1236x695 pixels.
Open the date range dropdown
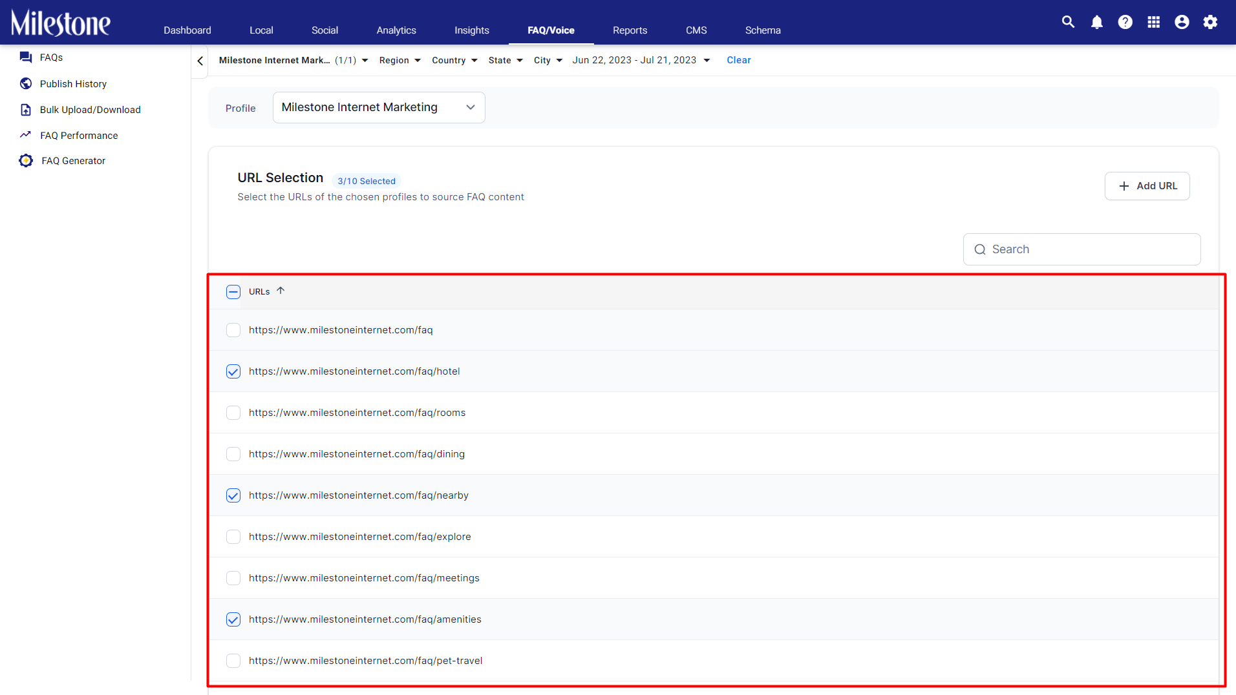(x=641, y=60)
